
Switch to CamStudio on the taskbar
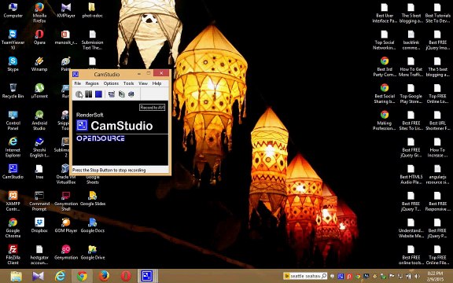(x=148, y=276)
